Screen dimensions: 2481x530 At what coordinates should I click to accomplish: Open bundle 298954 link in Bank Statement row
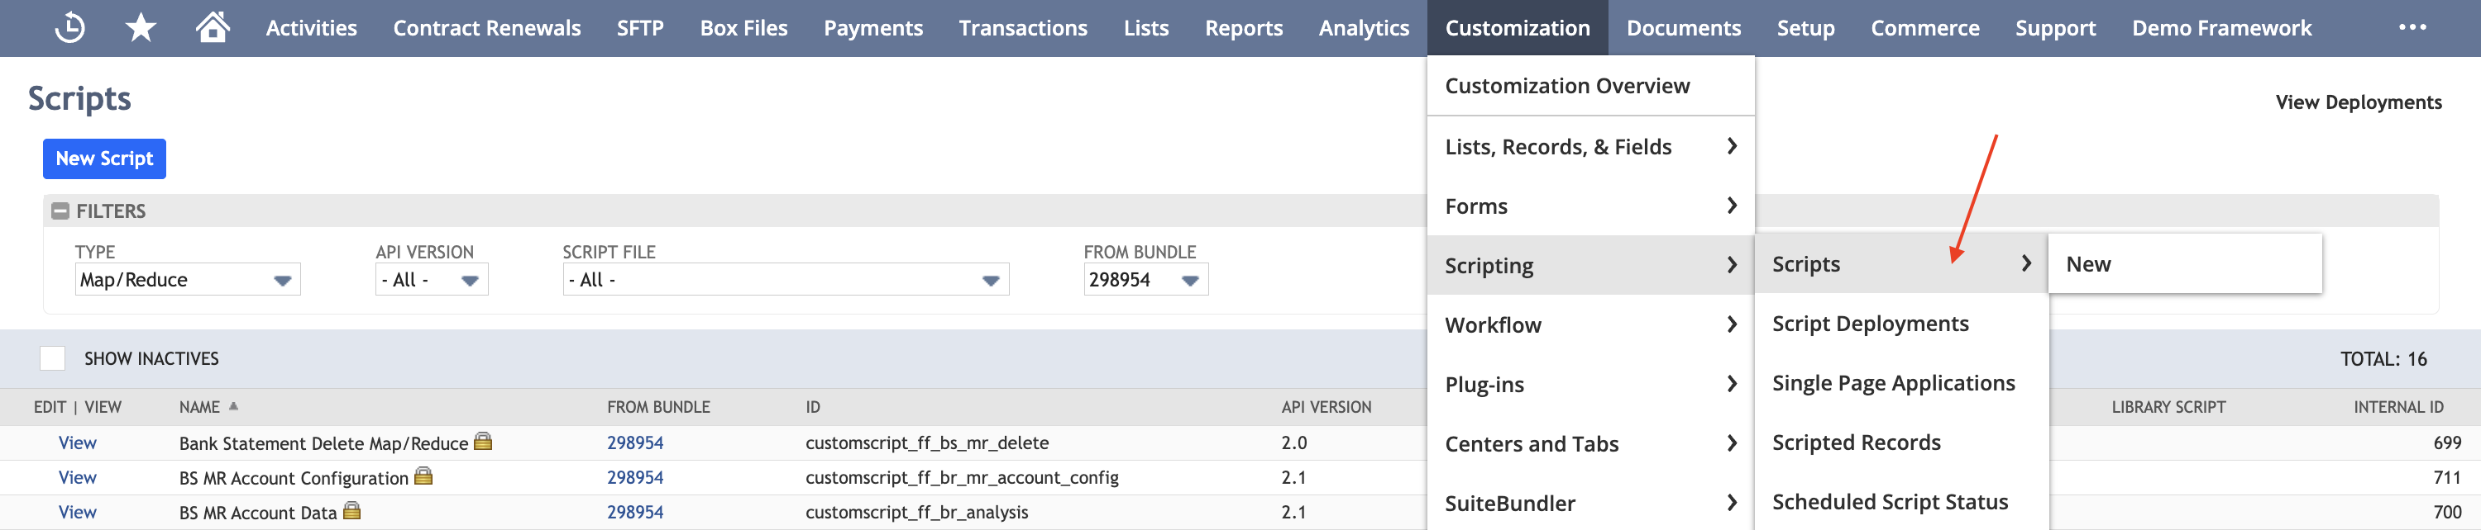point(634,442)
